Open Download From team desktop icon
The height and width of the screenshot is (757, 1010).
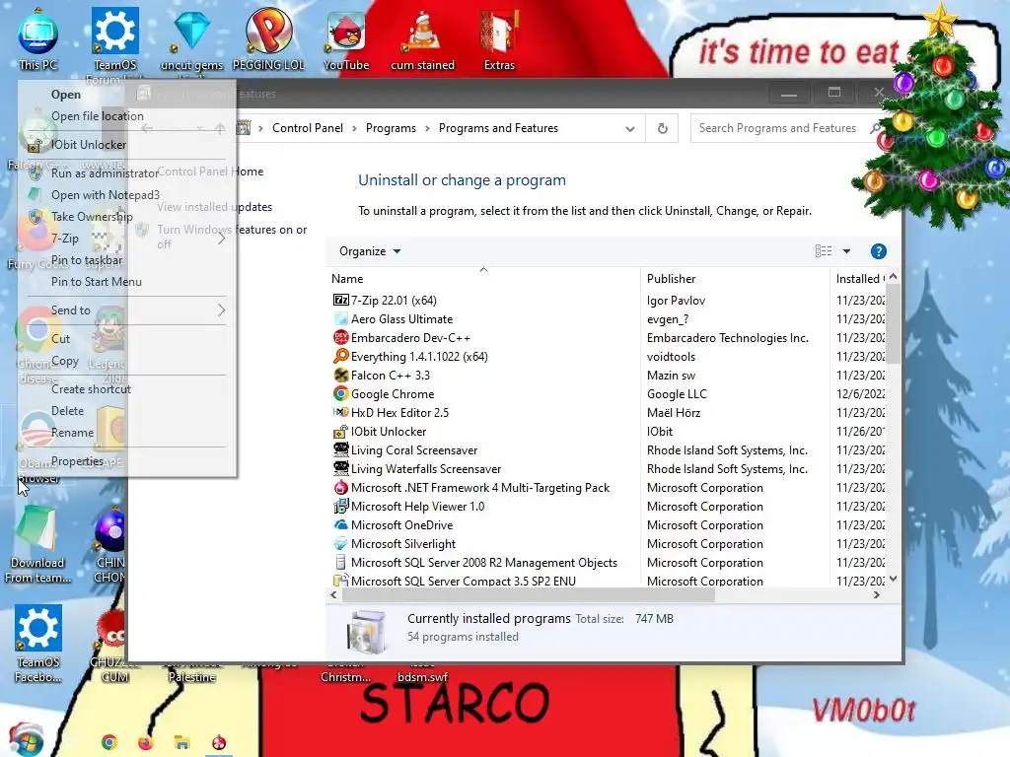38,544
